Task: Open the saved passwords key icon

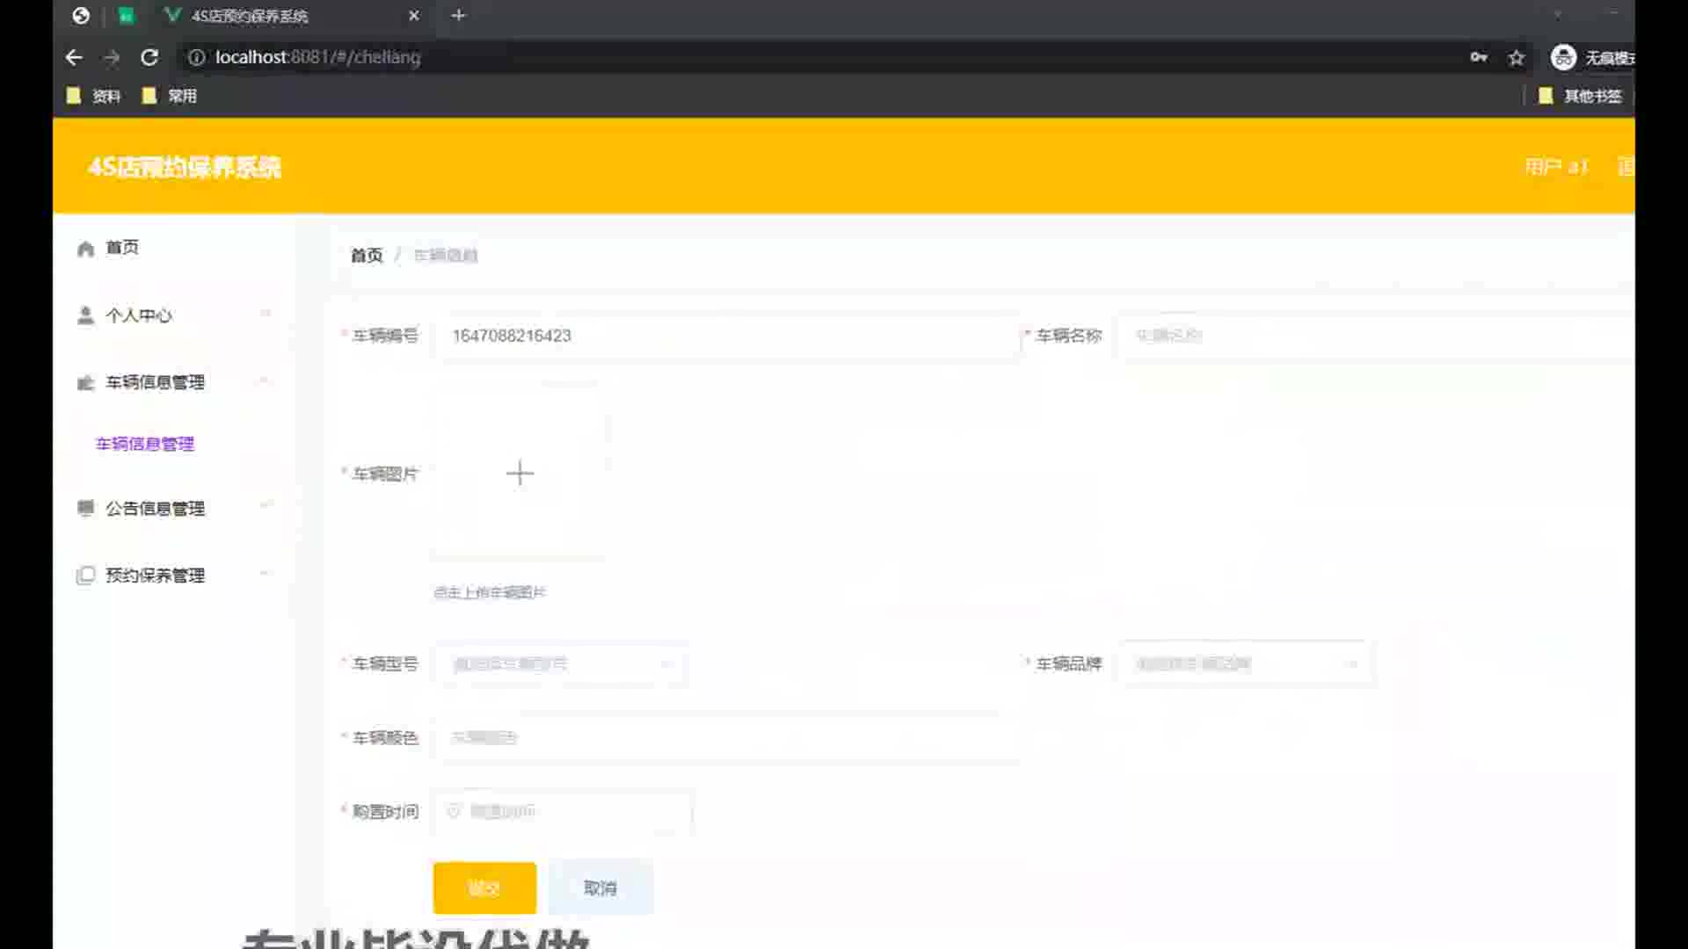Action: point(1478,57)
